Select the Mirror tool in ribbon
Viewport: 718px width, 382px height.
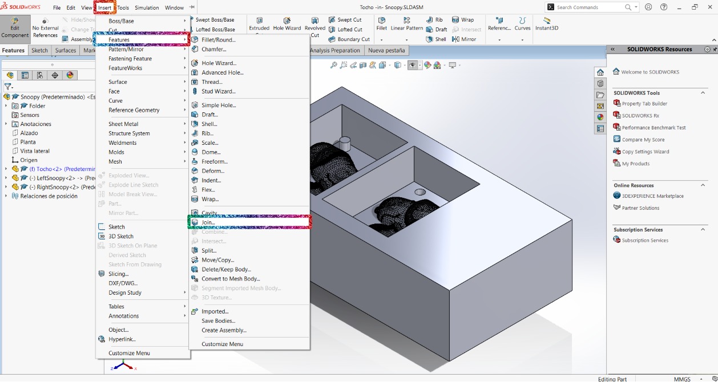click(464, 39)
